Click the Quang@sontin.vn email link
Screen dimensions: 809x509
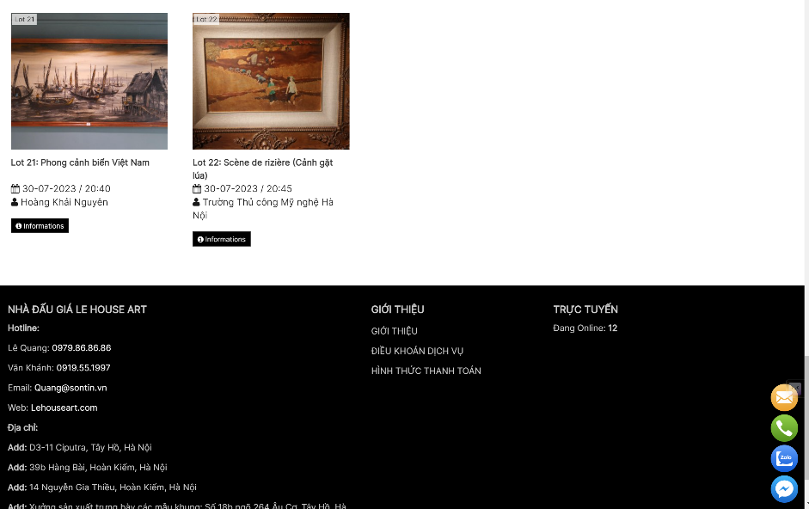[x=70, y=388]
